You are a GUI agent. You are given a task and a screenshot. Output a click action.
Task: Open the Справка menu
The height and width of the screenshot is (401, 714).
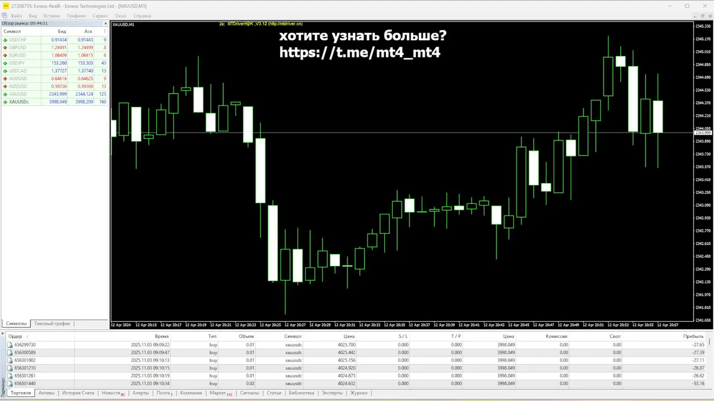(x=142, y=16)
